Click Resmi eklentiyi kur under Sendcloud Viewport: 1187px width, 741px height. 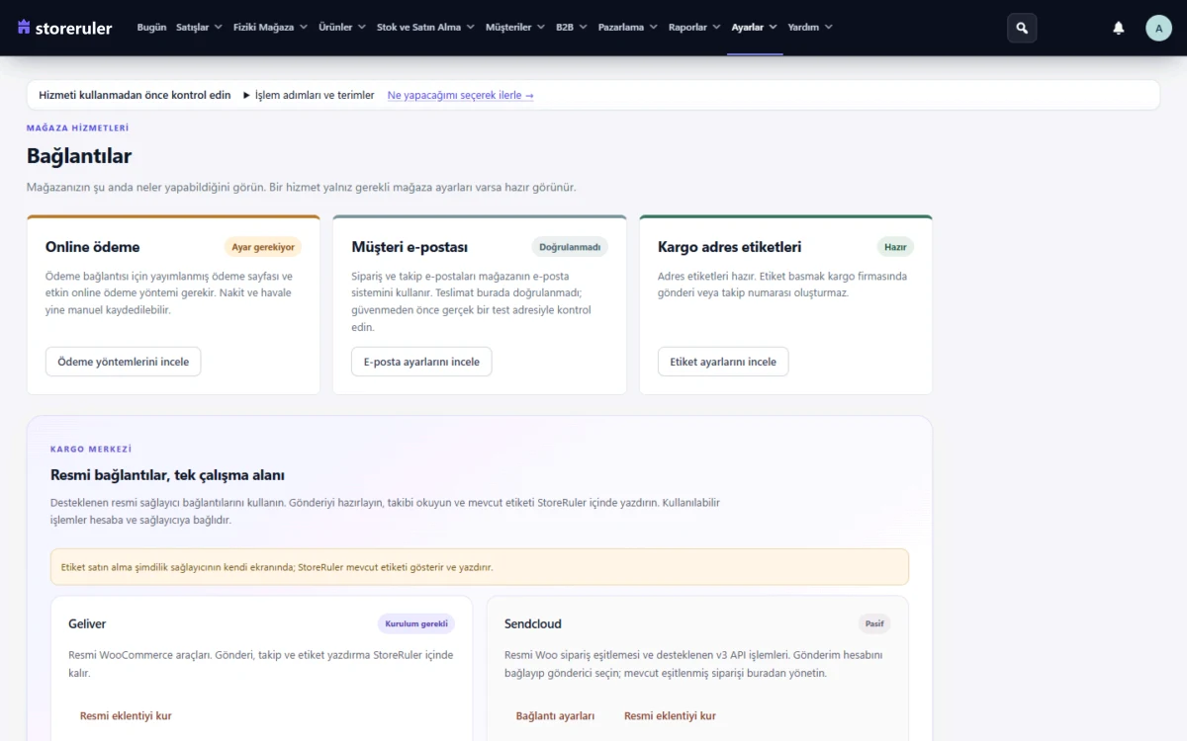670,716
